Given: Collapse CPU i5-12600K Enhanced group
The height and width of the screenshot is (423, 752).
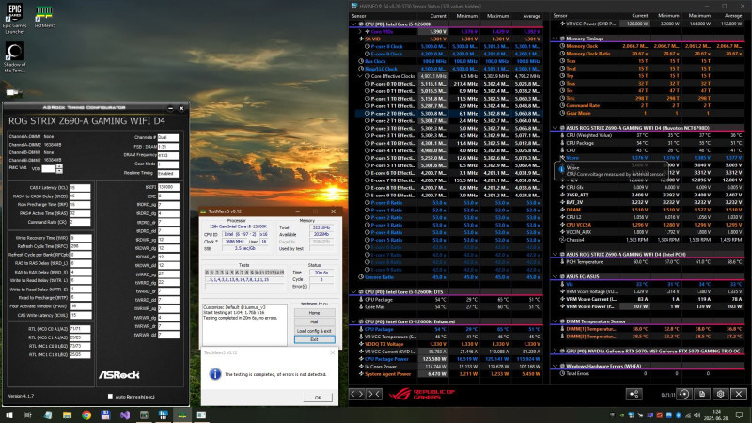Looking at the screenshot, I should click(x=354, y=321).
